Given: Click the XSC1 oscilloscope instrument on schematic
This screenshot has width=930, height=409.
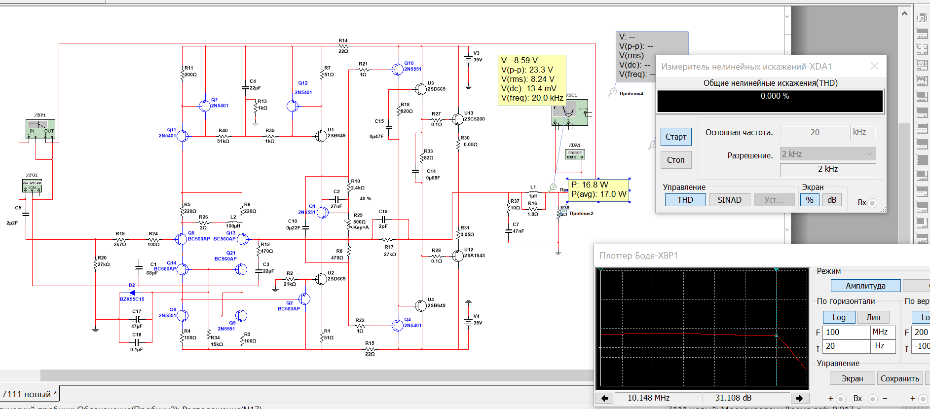Looking at the screenshot, I should pos(570,112).
